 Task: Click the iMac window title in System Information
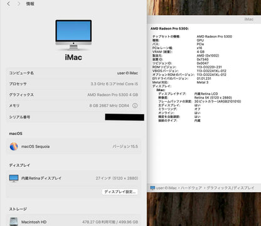(x=249, y=19)
